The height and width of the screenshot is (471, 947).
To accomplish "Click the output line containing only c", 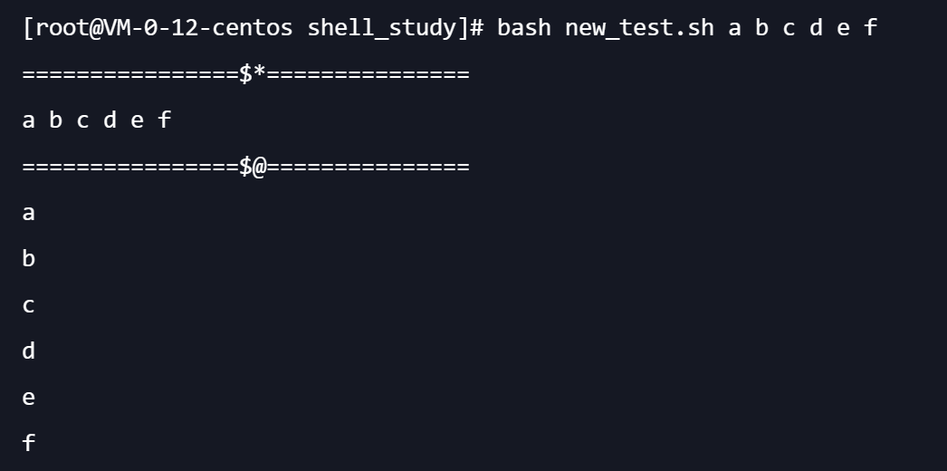I will (29, 306).
